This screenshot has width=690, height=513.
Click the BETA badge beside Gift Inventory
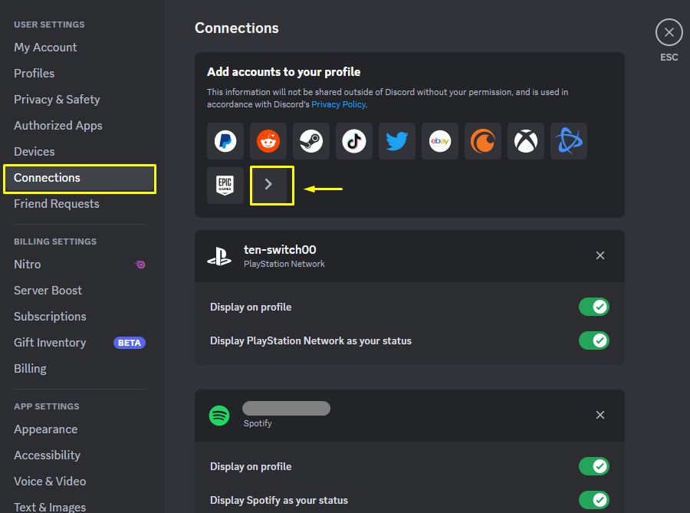130,343
